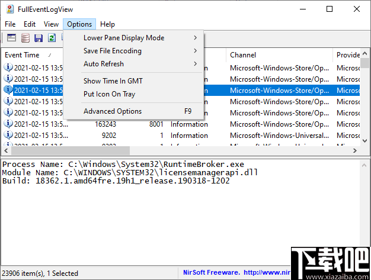This screenshot has height=280, width=371.
Task: Select the record ID cell 163243
Action: click(105, 124)
